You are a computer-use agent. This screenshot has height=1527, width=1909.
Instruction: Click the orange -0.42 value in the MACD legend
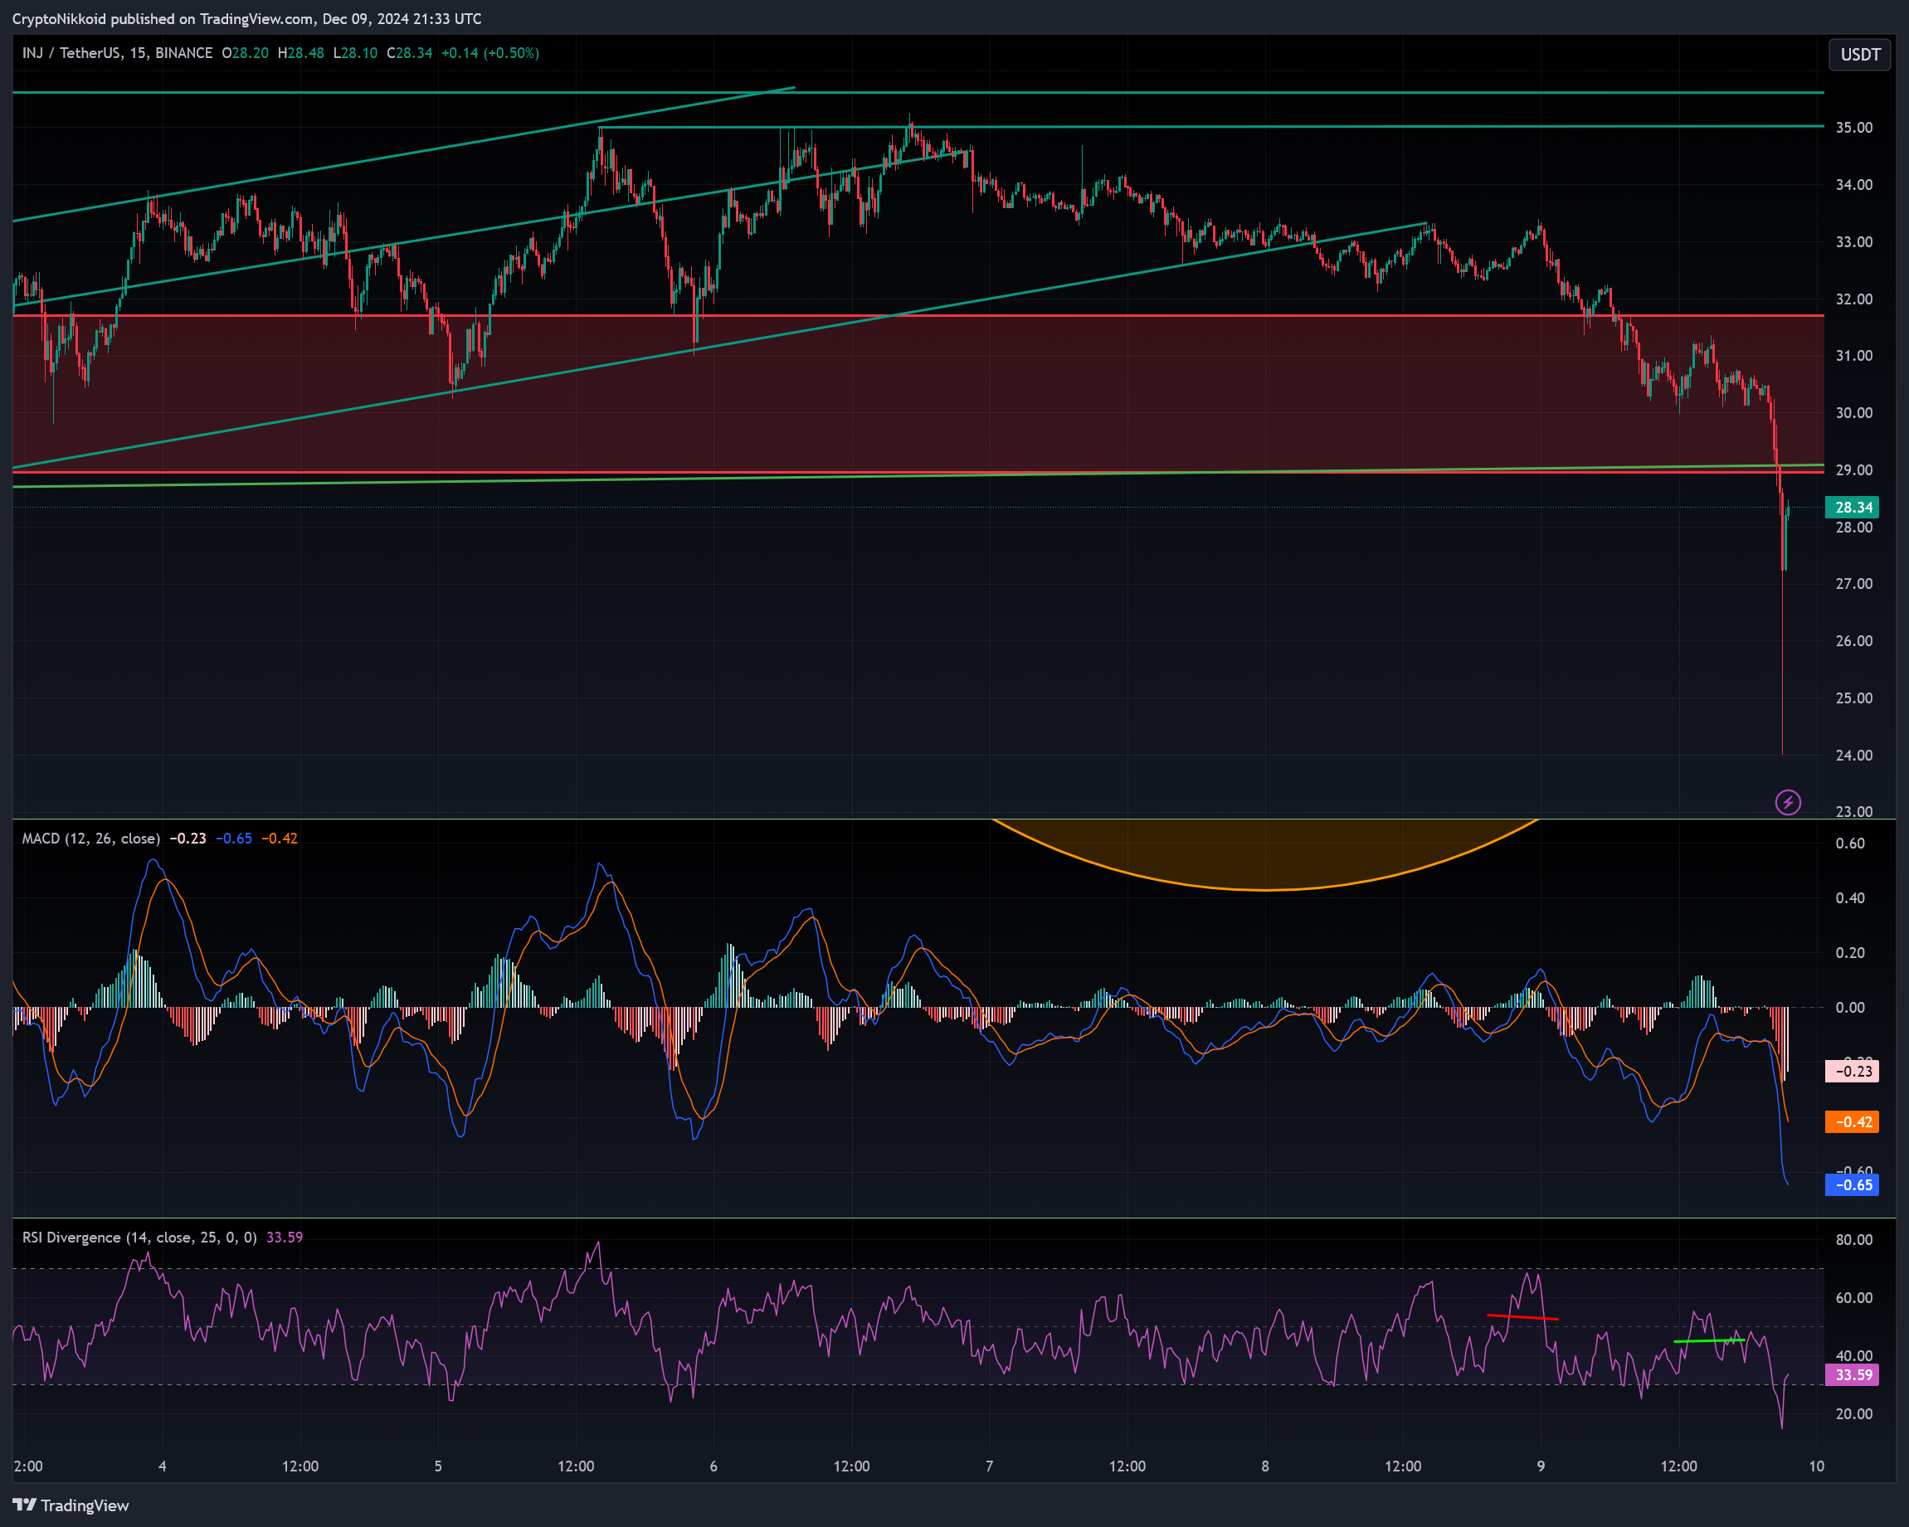point(280,839)
